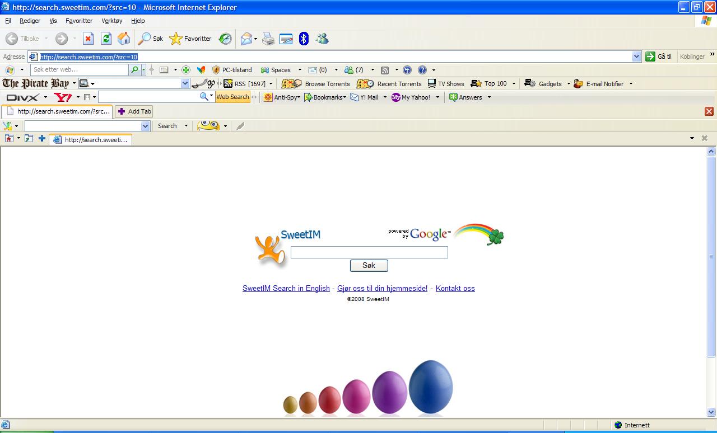
Task: Click the red close tab bar X
Action: (x=709, y=111)
